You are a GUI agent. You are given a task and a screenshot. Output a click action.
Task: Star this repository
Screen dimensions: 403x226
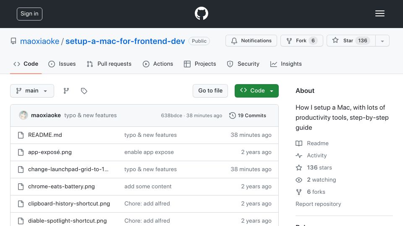pos(351,41)
